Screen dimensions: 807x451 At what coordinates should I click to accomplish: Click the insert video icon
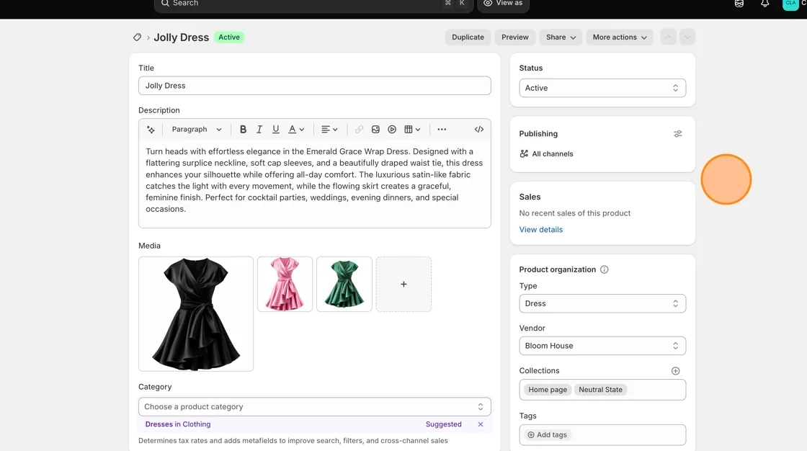click(x=392, y=130)
